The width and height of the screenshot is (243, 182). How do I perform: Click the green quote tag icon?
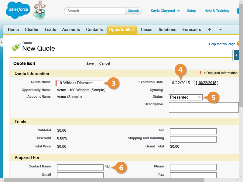tap(16, 47)
